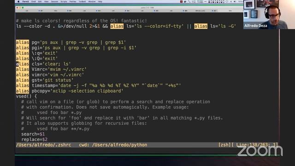Click the '# vsed foo bar *.py' example
The height and width of the screenshot is (166, 295).
click(x=51, y=113)
